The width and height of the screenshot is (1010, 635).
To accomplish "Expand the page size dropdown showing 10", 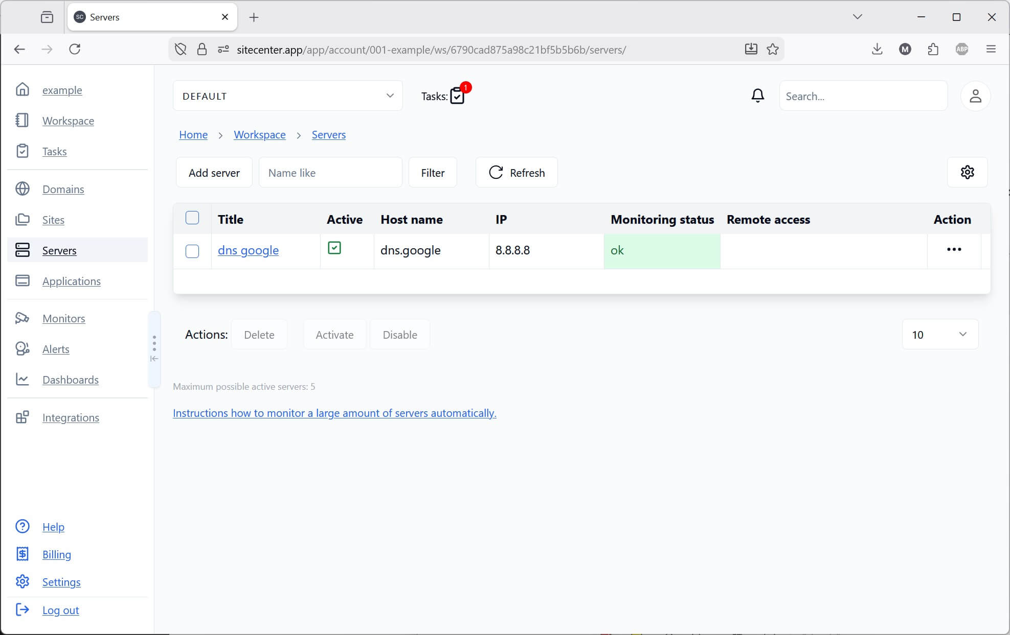I will point(940,334).
